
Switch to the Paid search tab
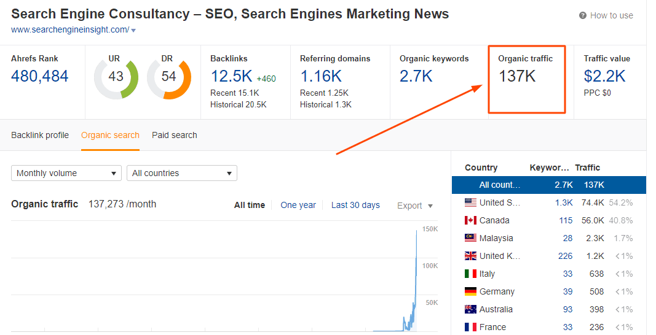[175, 135]
